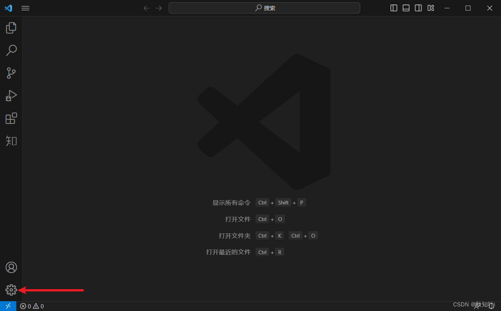This screenshot has height=311, width=501.
Task: Click the 搜索 command center box
Action: 264,8
